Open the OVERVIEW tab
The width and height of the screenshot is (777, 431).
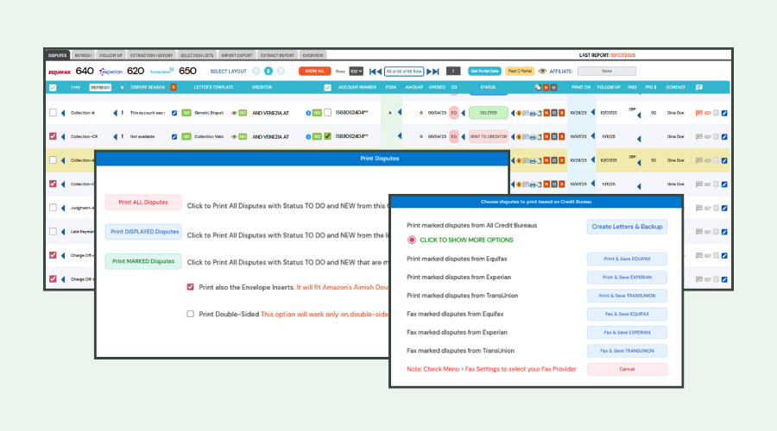(313, 55)
